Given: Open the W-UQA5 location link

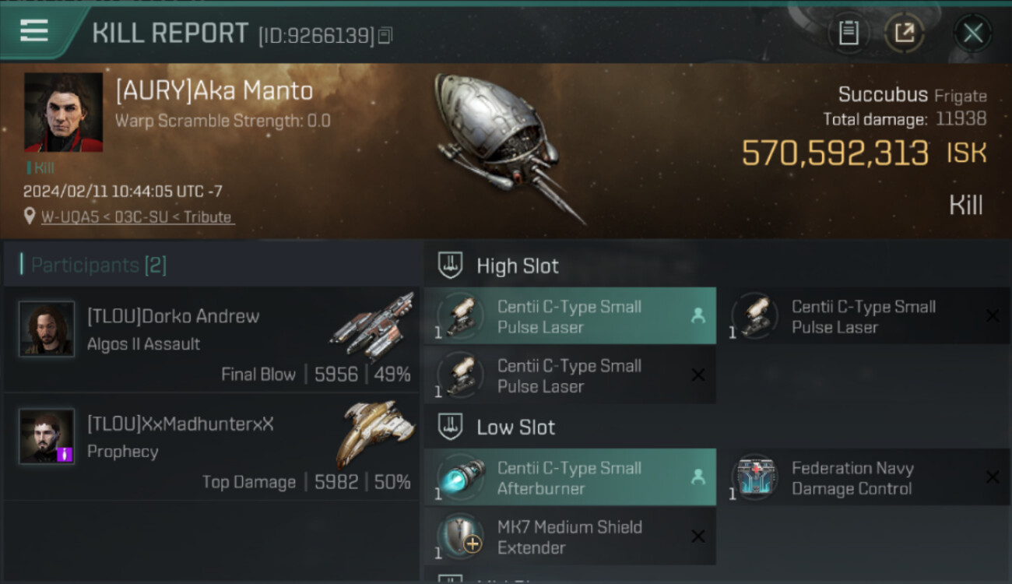Looking at the screenshot, I should tap(136, 217).
